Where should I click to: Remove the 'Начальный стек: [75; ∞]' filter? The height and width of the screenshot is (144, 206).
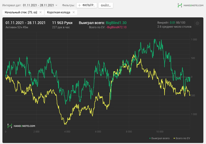pyautogui.click(x=41, y=12)
